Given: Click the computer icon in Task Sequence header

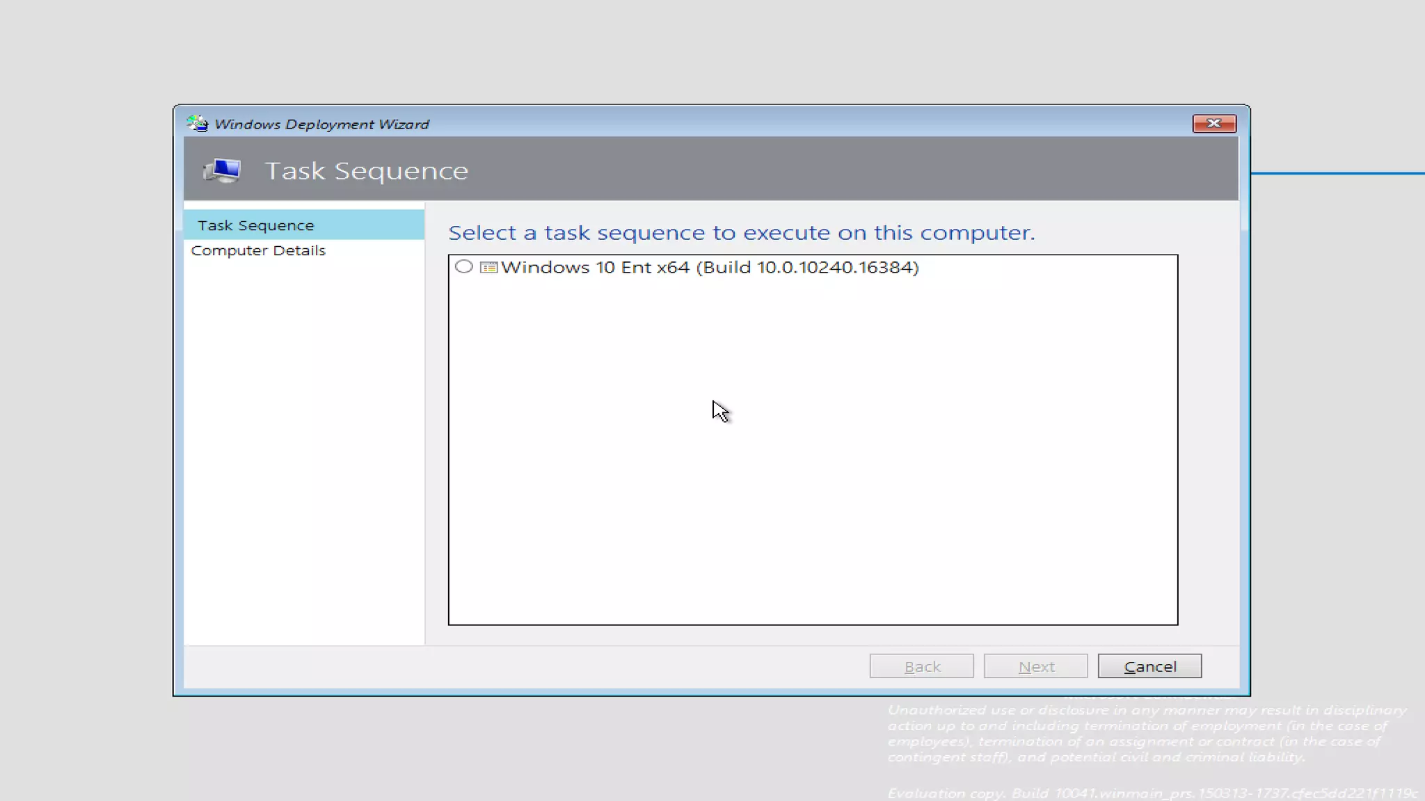Looking at the screenshot, I should (222, 170).
